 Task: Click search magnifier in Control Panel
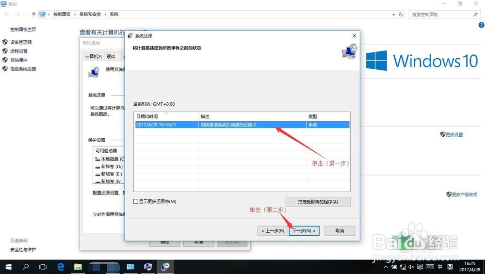[x=475, y=14]
